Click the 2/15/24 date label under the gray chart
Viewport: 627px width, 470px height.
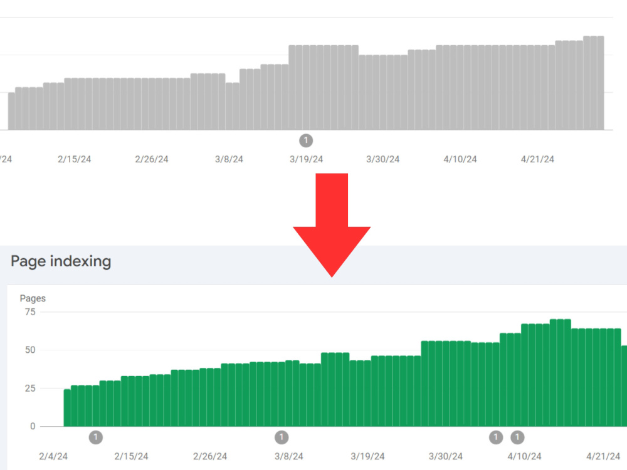tap(75, 159)
